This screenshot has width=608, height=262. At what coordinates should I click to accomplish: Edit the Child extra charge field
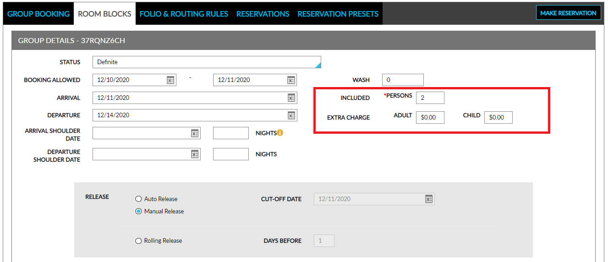498,117
